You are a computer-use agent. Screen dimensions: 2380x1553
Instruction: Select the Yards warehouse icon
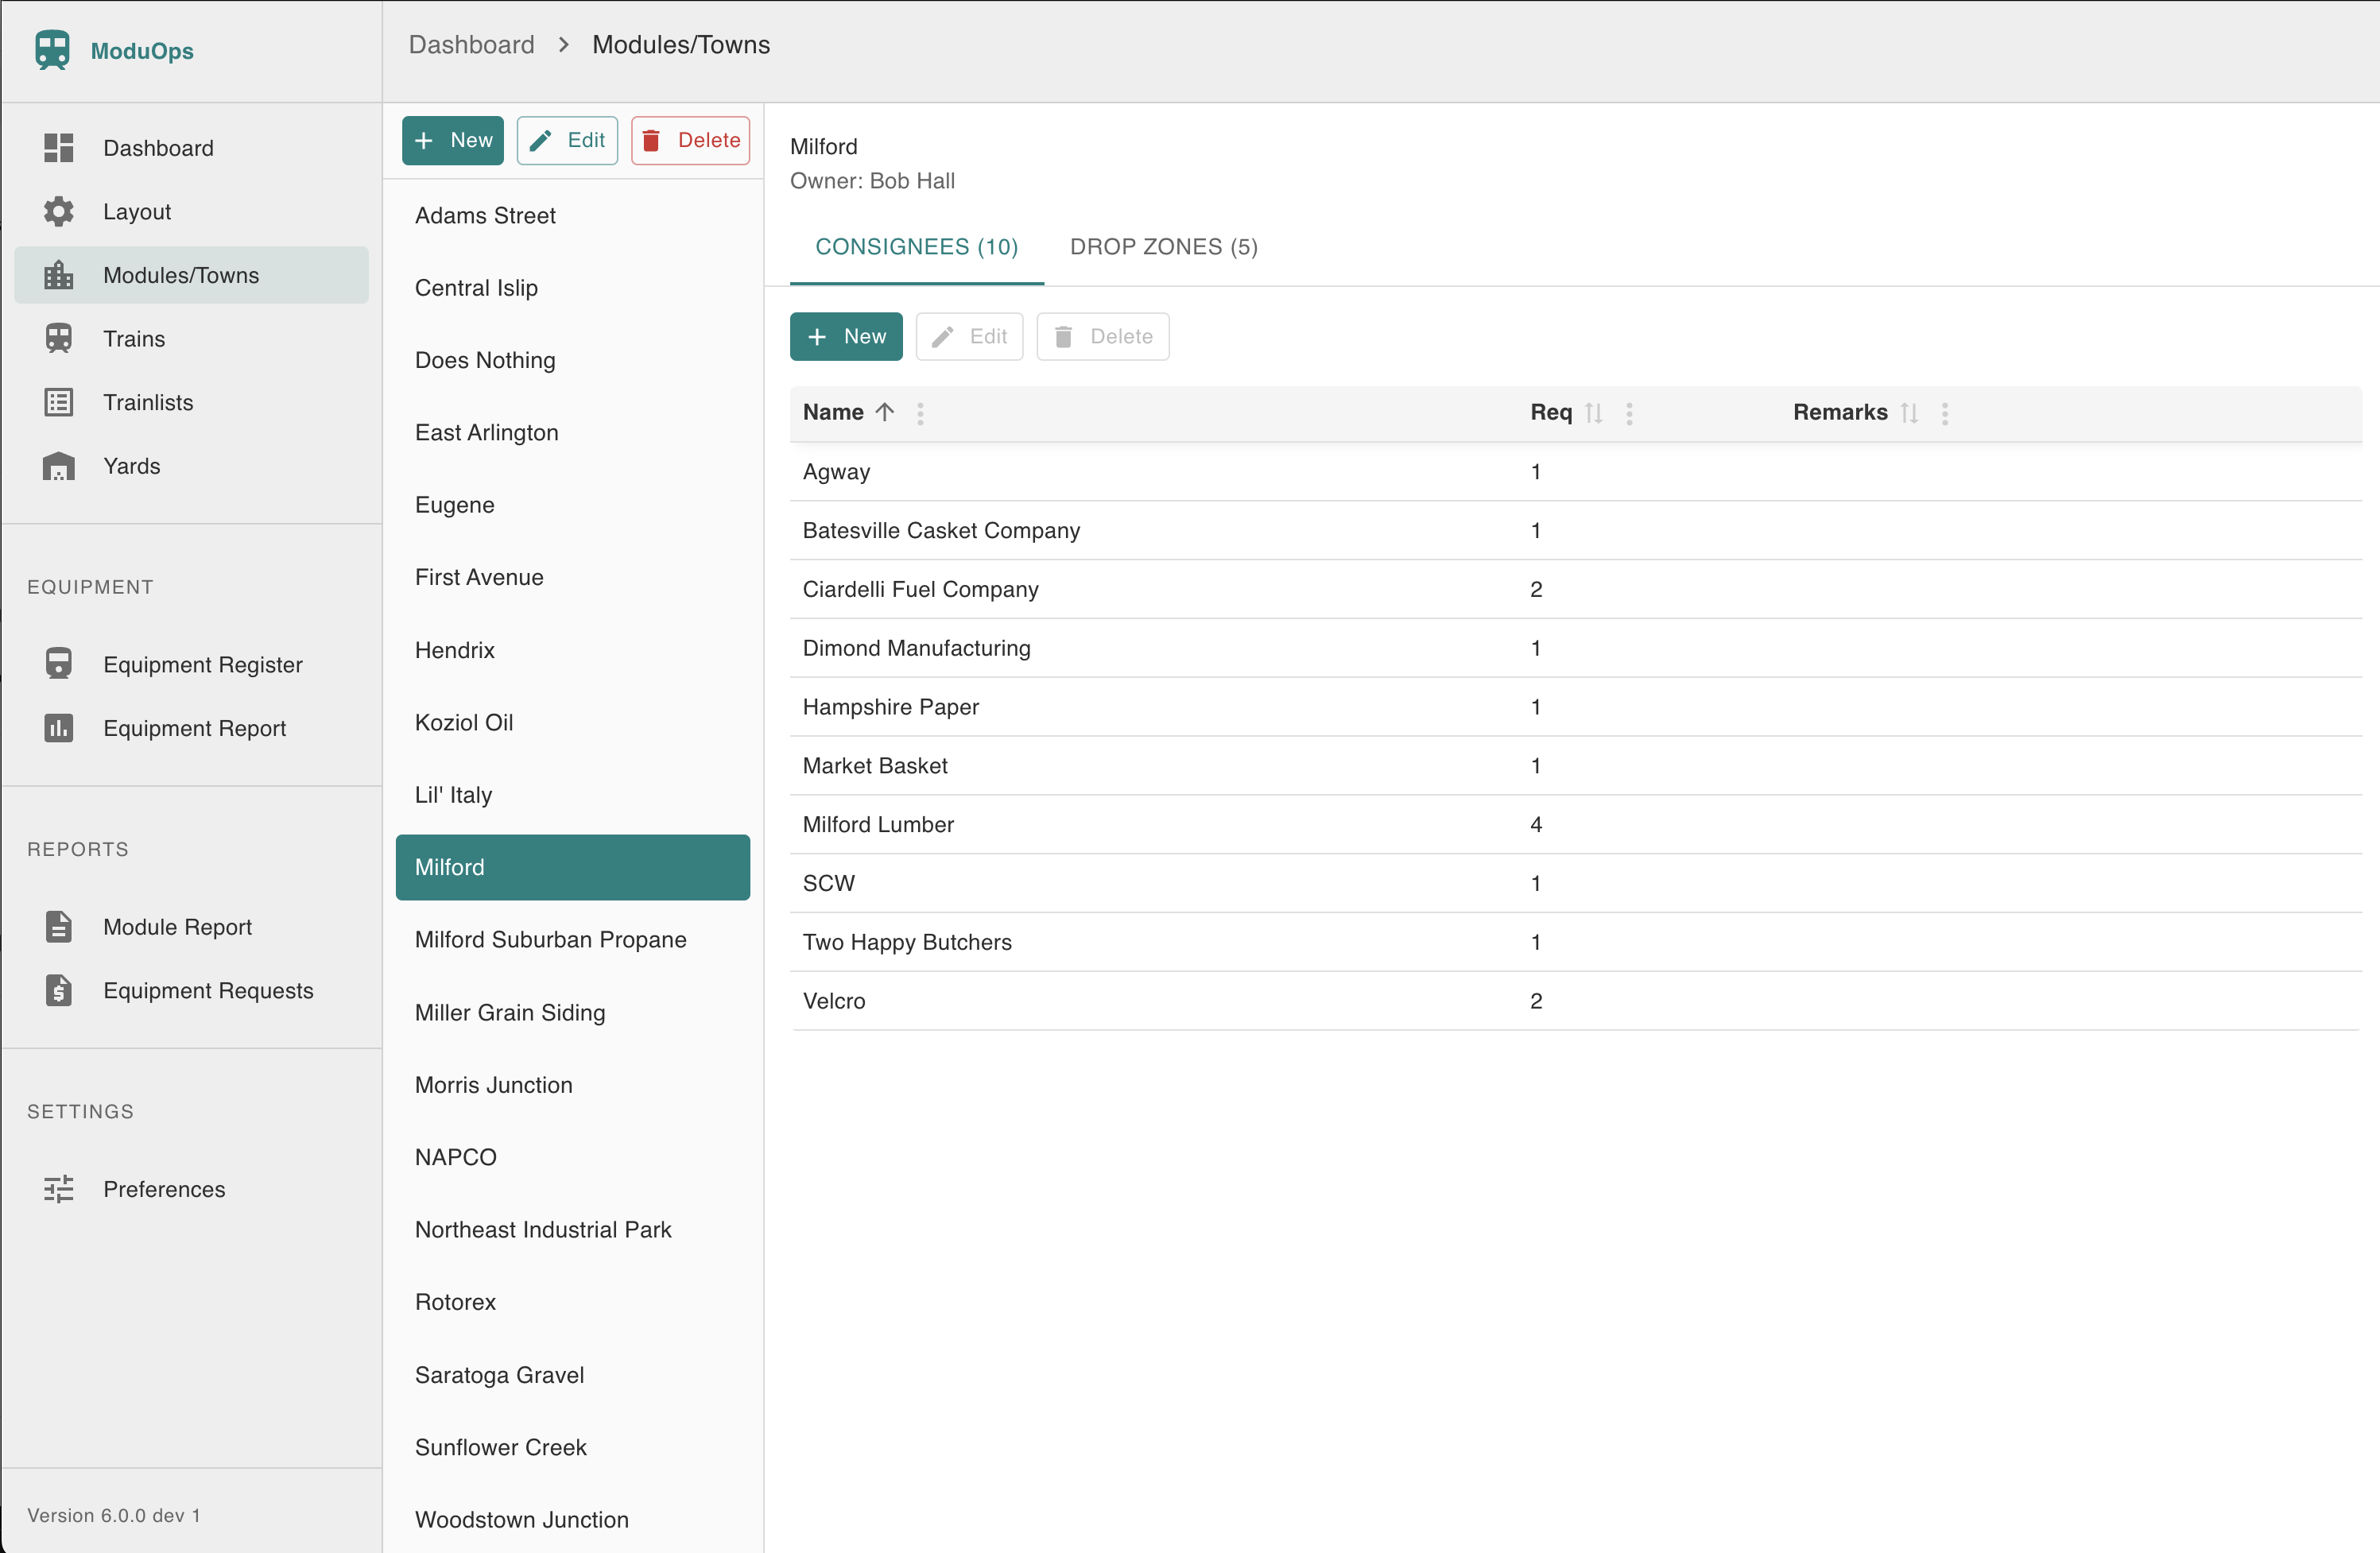(x=58, y=465)
